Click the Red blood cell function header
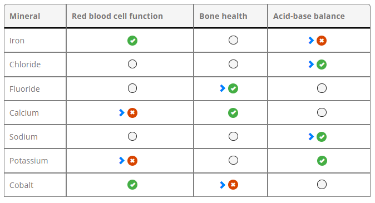Image resolution: width=375 pixels, height=203 pixels. [117, 16]
